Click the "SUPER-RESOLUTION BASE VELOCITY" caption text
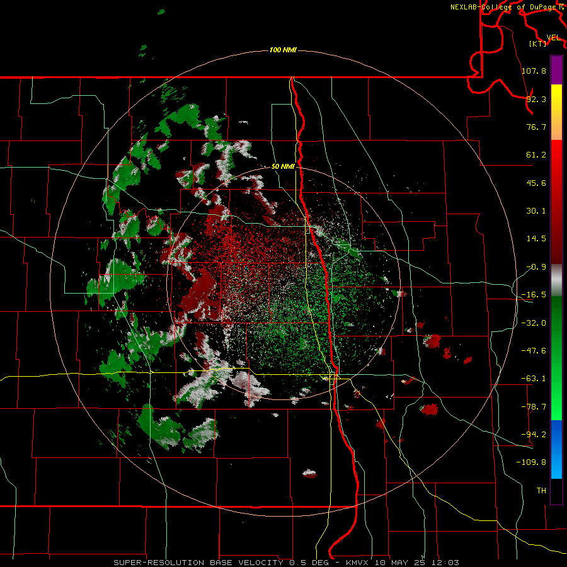 click(x=198, y=563)
